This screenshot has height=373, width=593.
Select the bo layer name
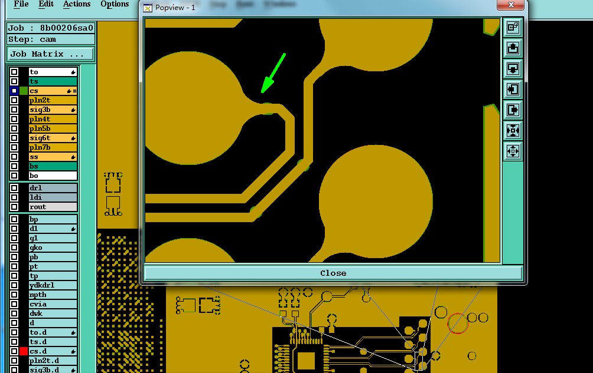(53, 176)
